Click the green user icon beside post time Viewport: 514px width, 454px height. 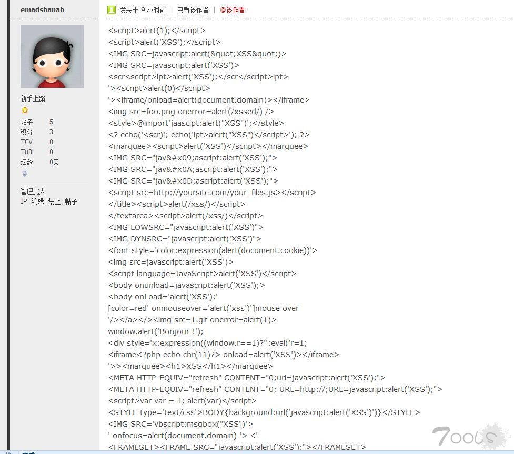112,10
